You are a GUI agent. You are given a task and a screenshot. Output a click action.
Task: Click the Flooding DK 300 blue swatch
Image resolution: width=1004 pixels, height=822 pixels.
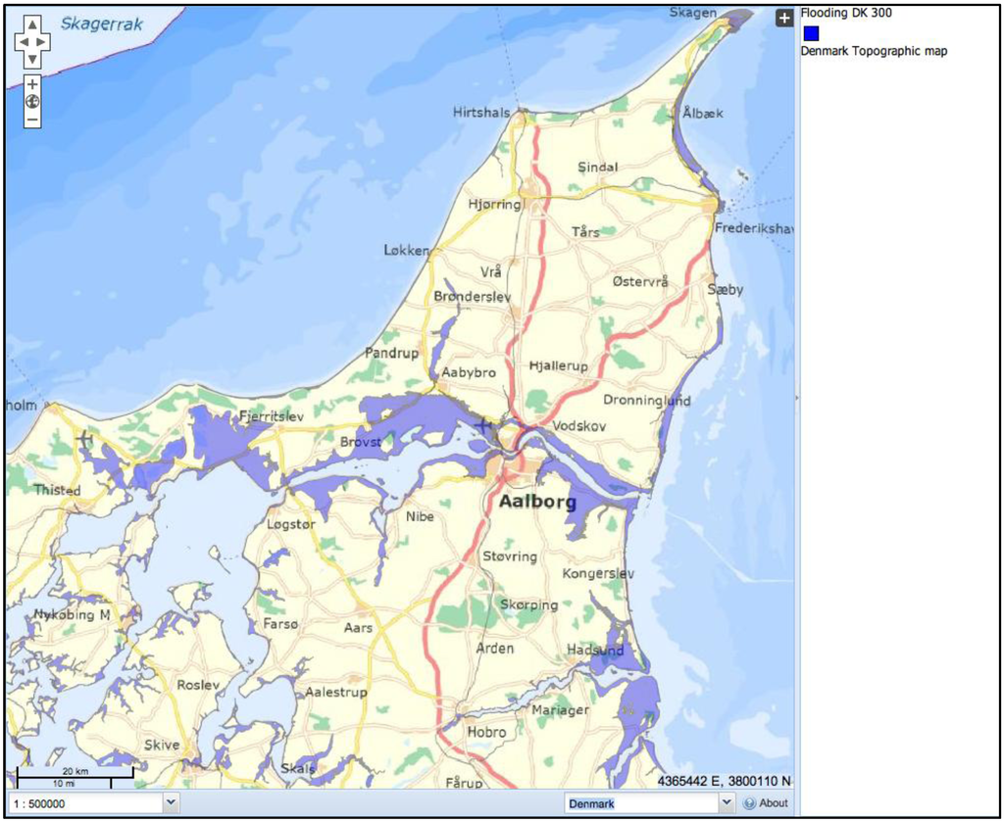pyautogui.click(x=811, y=32)
